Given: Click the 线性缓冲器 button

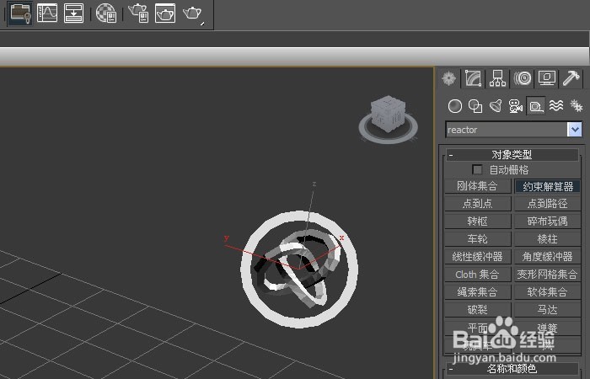Looking at the screenshot, I should pos(478,257).
